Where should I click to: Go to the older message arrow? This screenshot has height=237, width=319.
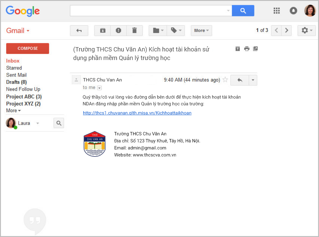(x=287, y=31)
